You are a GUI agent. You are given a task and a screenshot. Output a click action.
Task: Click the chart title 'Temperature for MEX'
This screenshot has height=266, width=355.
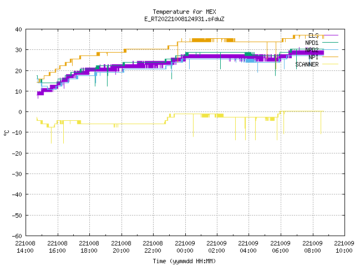pyautogui.click(x=184, y=12)
